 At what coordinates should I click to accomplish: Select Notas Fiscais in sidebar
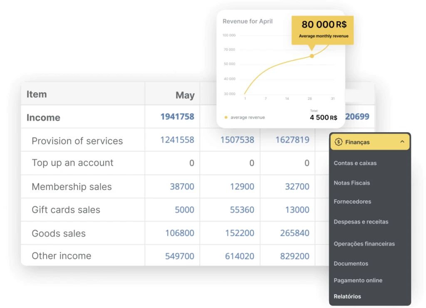[352, 183]
